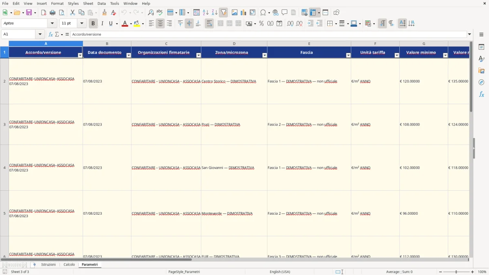Screen dimensions: 489x275
Task: Click the Add Decimal Place icon
Action: click(x=290, y=24)
